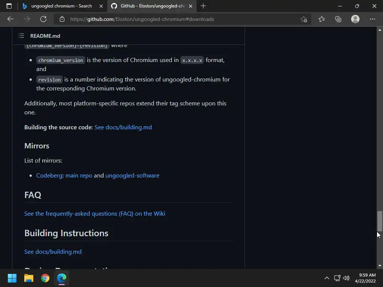Open the tab actions menu icon
This screenshot has width=383, height=287.
(9, 6)
